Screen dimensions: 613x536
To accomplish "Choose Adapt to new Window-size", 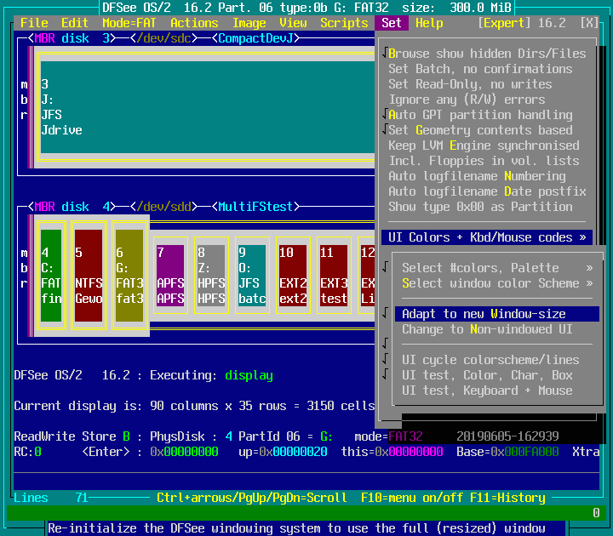I will [497, 314].
